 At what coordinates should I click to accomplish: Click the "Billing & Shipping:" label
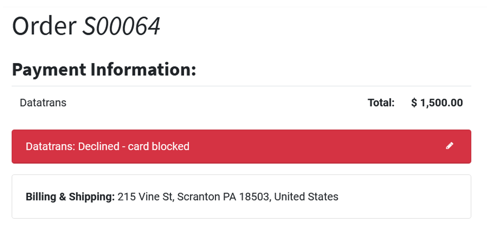click(70, 197)
